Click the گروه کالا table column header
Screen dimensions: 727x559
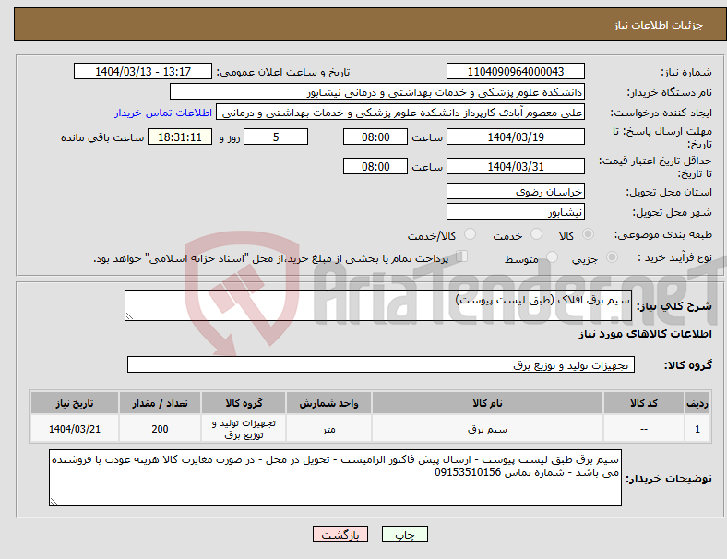244,403
